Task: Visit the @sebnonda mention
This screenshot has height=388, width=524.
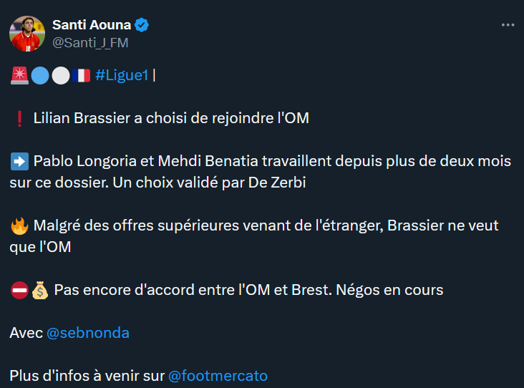Action: tap(88, 333)
